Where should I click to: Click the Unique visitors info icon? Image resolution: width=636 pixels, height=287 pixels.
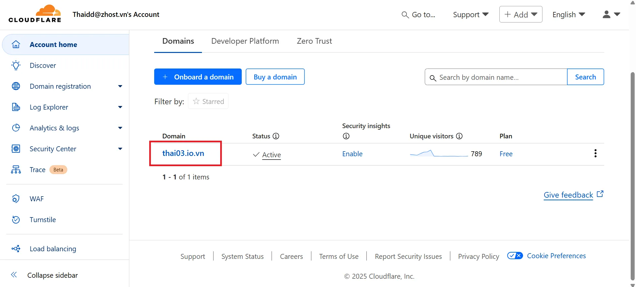pos(459,136)
